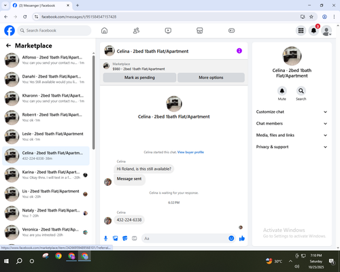Go back from Marketplace chats list

[x=8, y=46]
